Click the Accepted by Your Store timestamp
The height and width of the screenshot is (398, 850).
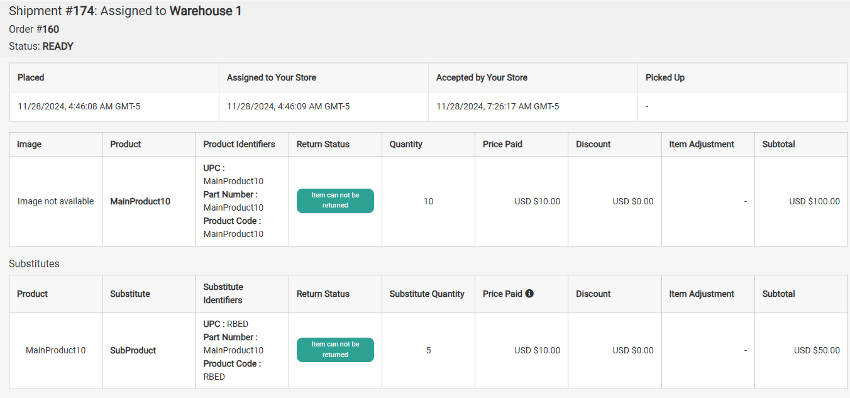(x=497, y=106)
